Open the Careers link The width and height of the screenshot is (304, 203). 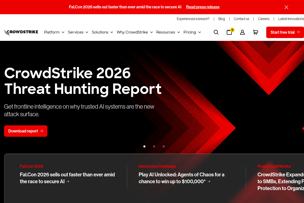coord(264,19)
